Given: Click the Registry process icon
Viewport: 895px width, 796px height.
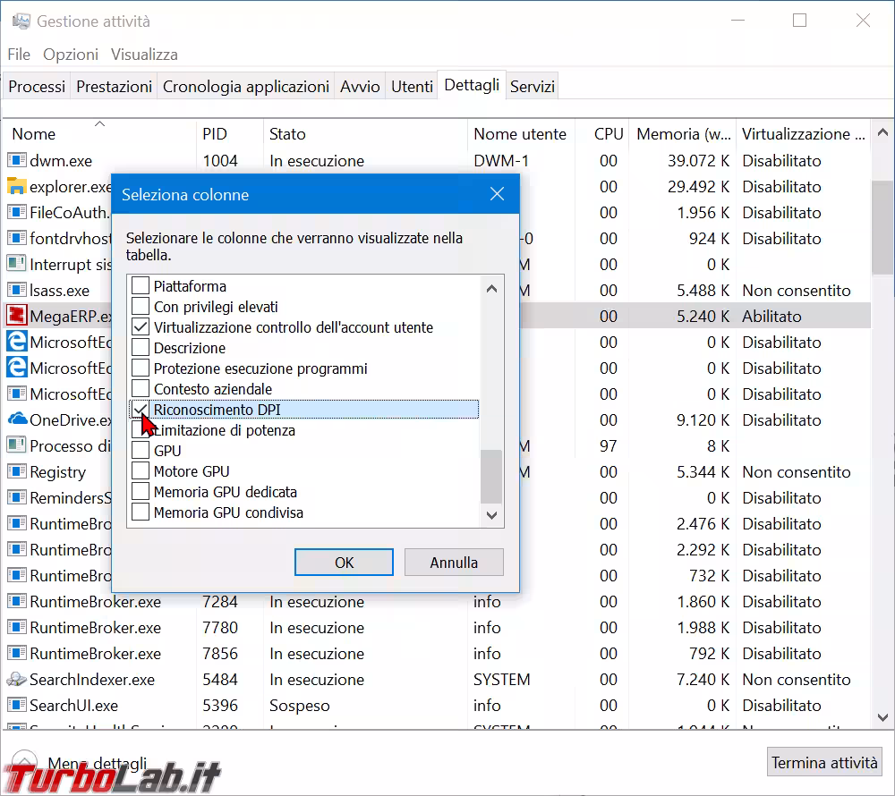Looking at the screenshot, I should tap(16, 472).
